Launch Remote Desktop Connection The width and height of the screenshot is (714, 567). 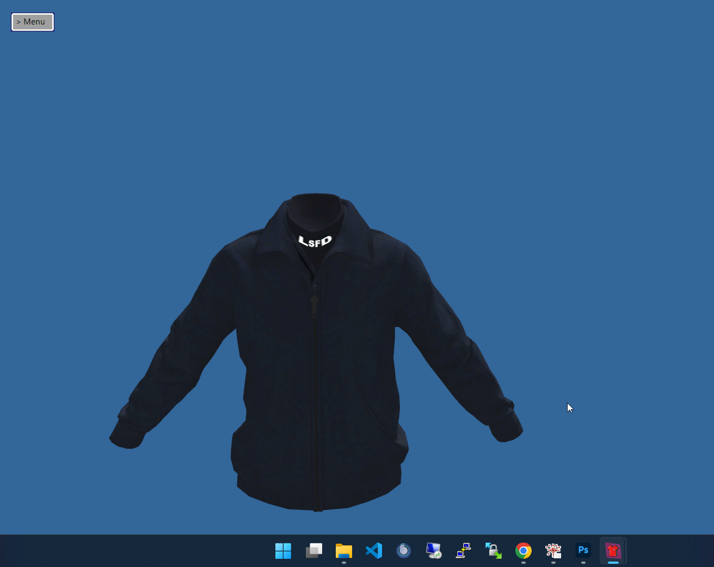[x=434, y=551]
